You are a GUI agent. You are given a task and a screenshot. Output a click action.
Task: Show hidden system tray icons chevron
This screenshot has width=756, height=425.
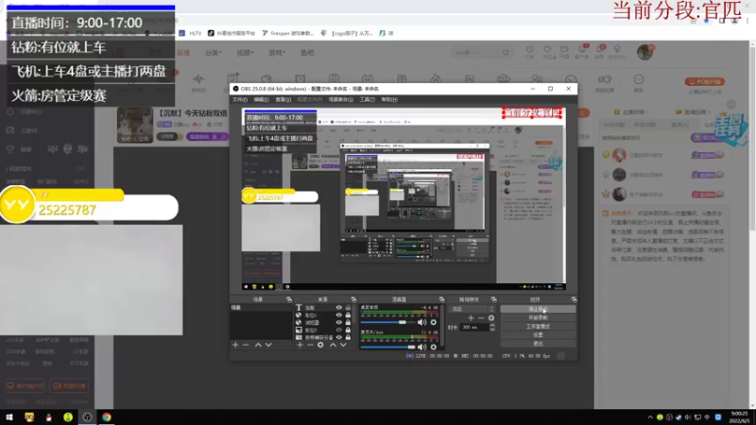650,417
